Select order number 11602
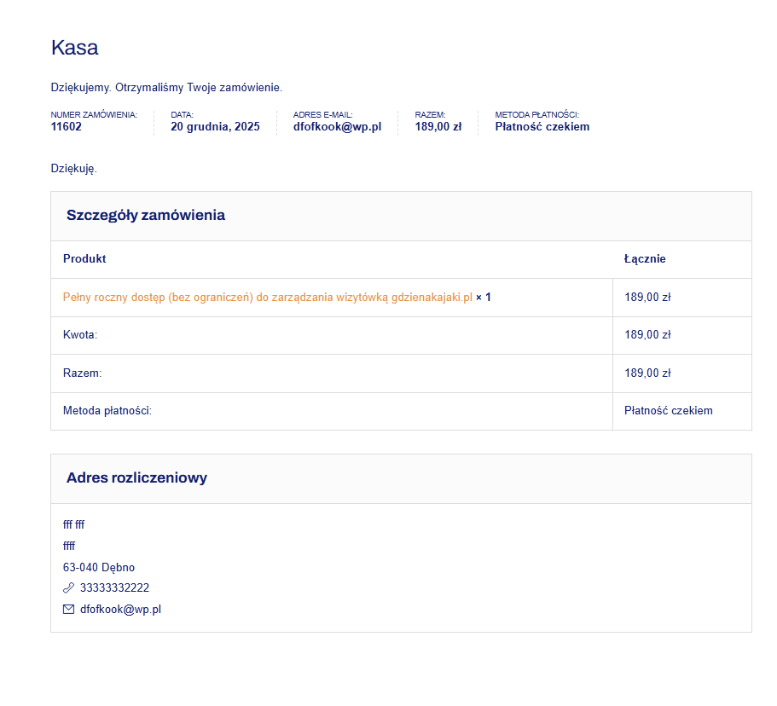Viewport: 777px width, 706px height. pyautogui.click(x=67, y=127)
